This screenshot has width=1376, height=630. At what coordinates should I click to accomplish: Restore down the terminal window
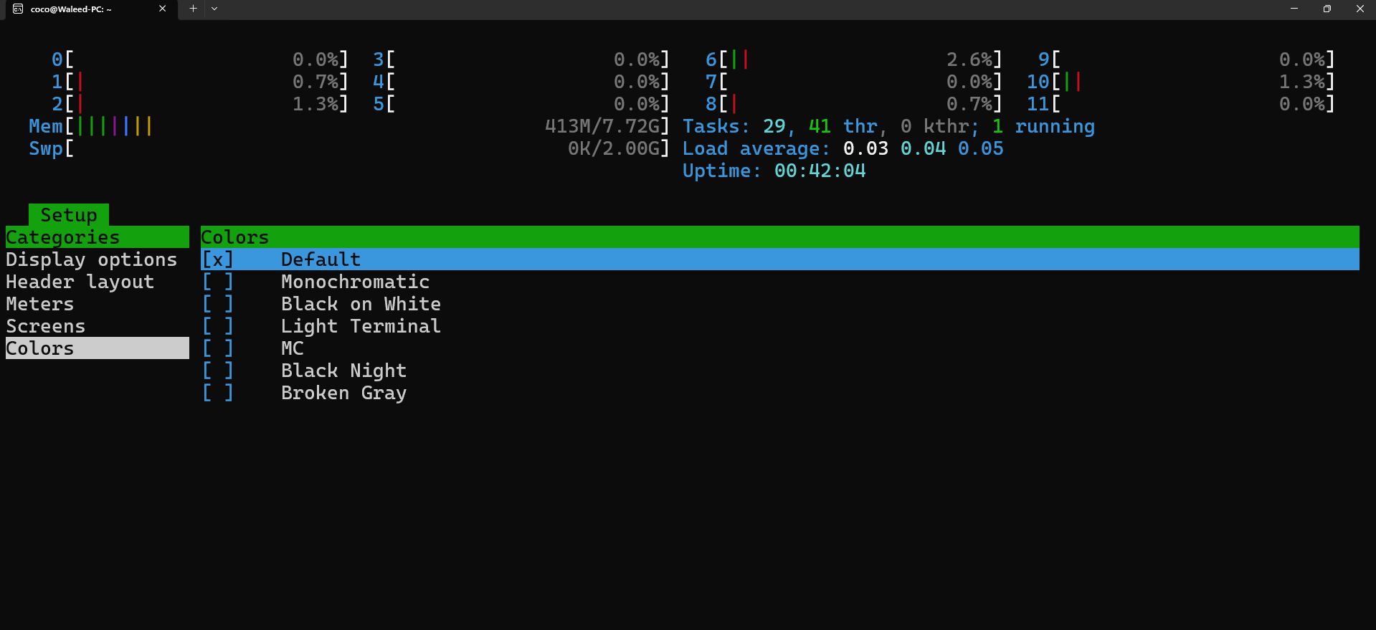[1327, 9]
